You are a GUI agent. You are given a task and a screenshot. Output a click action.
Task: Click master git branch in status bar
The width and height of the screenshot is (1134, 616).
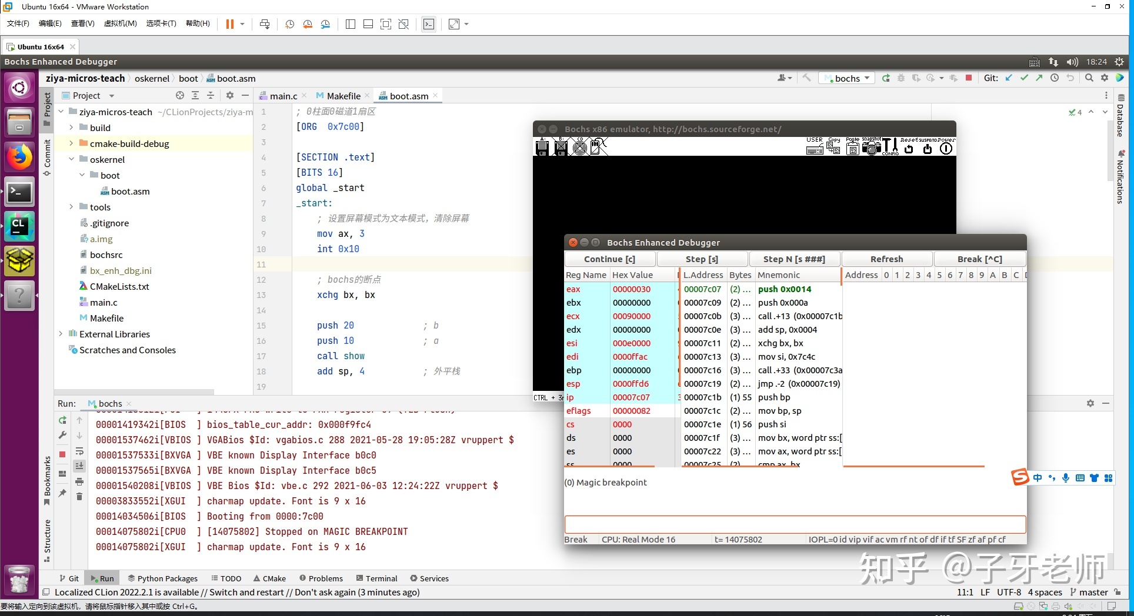pos(1089,592)
